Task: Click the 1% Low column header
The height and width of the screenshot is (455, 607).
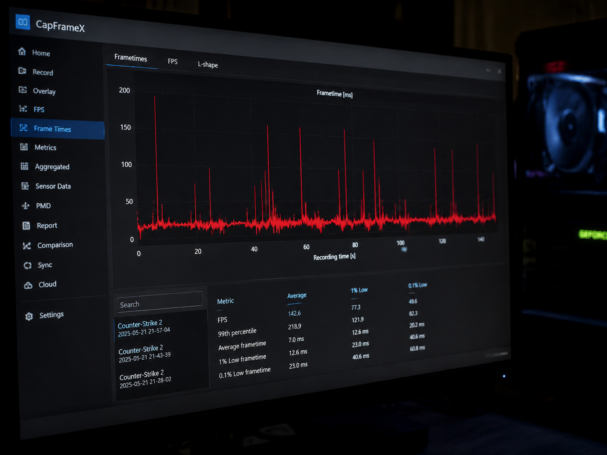Action: (x=359, y=290)
